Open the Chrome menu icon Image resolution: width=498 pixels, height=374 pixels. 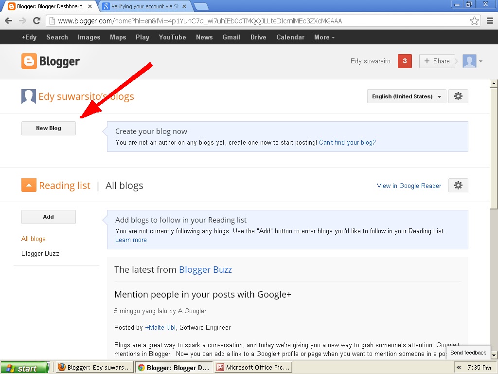click(x=490, y=21)
